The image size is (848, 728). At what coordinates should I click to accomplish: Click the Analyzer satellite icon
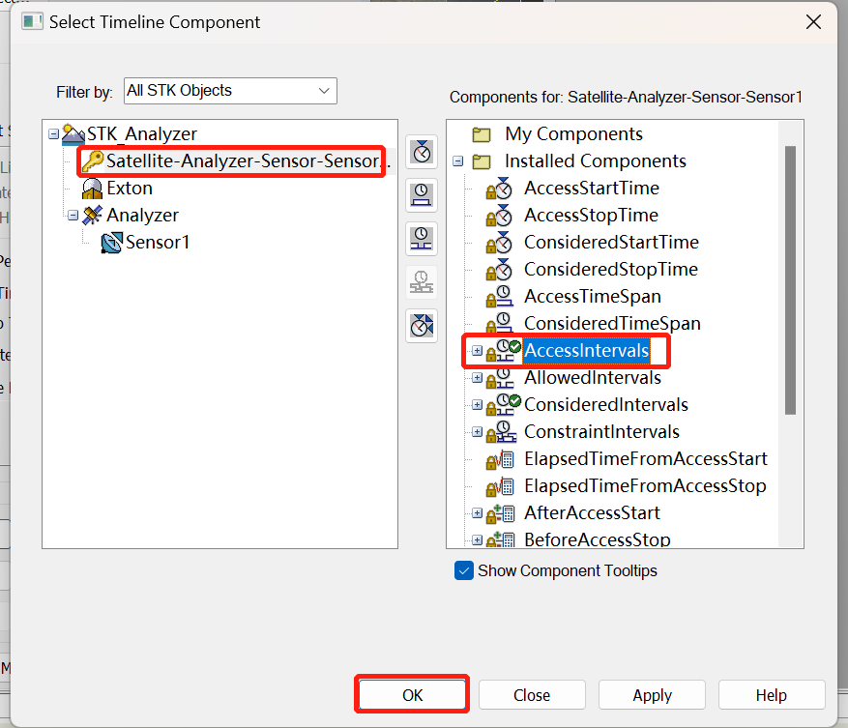pos(93,216)
